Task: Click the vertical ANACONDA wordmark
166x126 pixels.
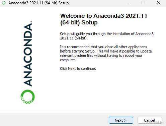Action: pyautogui.click(x=28, y=55)
